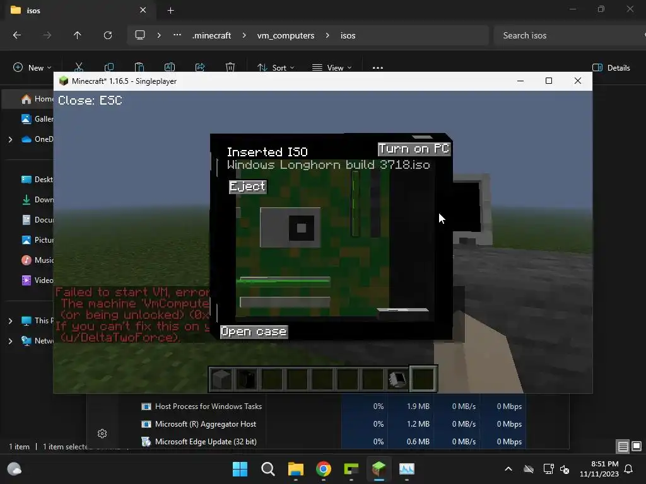646x484 pixels.
Task: Open the New item dropdown
Action: pyautogui.click(x=32, y=68)
